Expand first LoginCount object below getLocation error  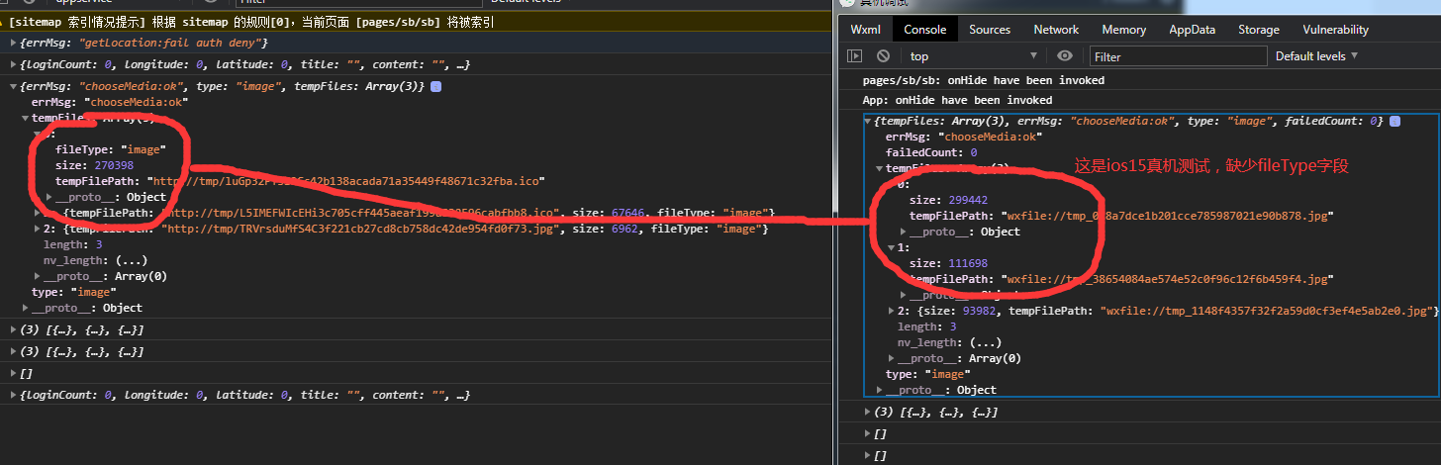tap(13, 65)
